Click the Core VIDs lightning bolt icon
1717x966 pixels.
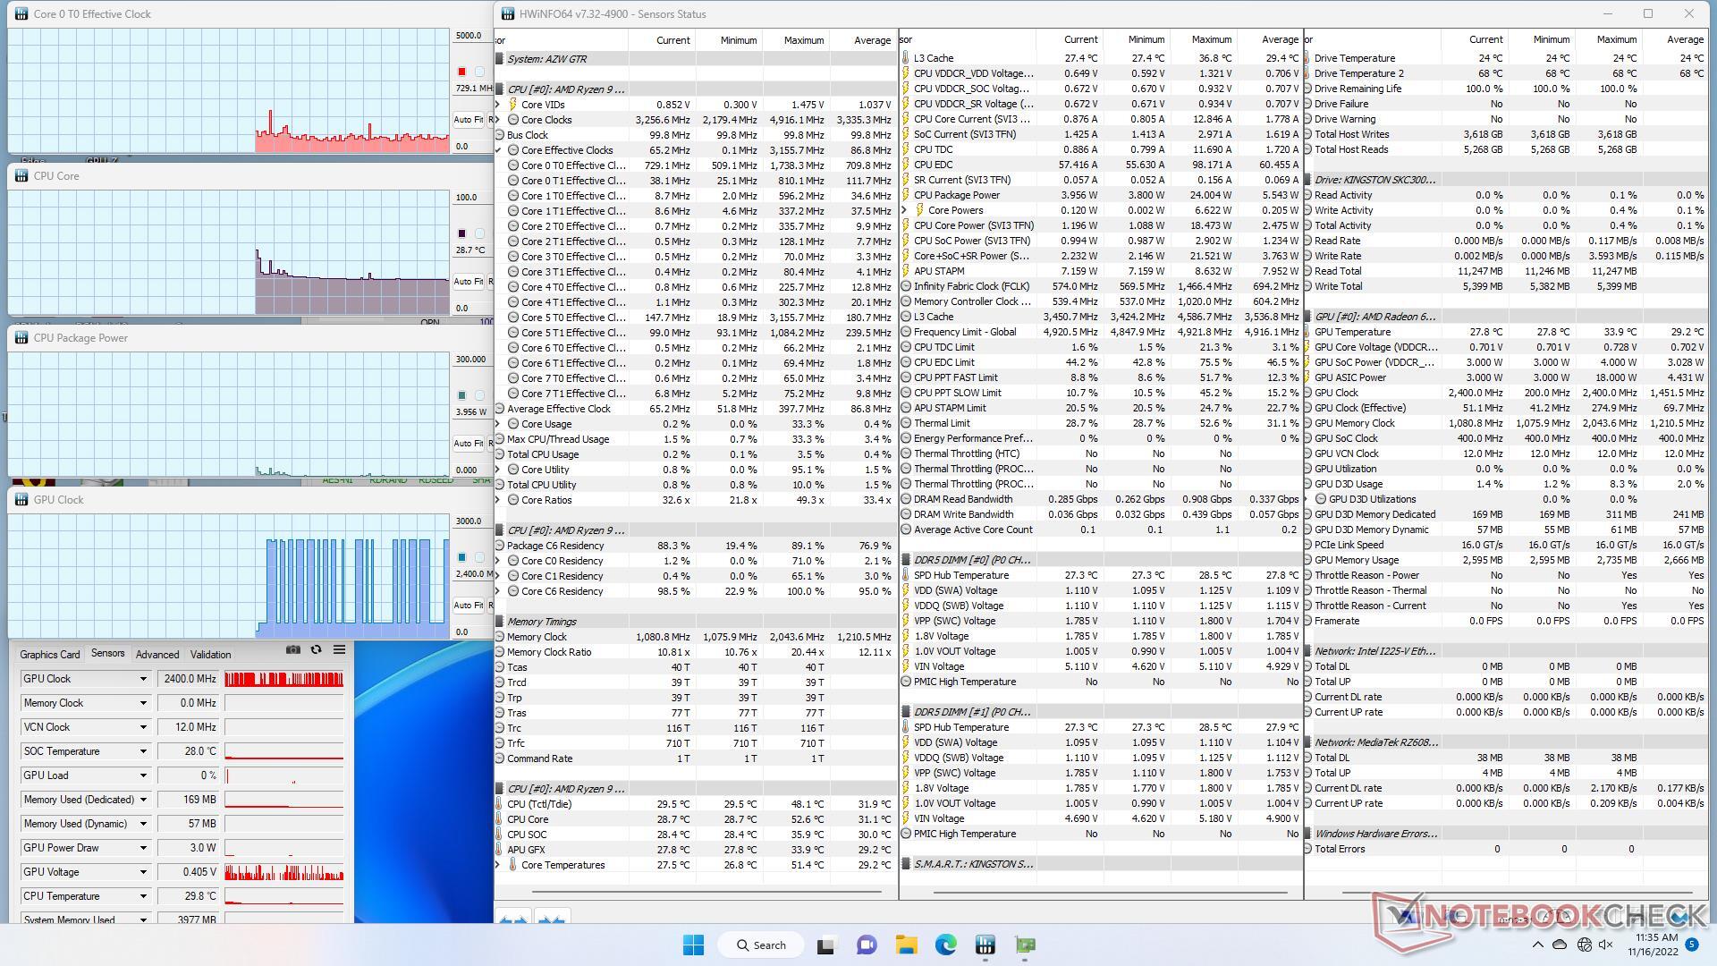pos(513,105)
